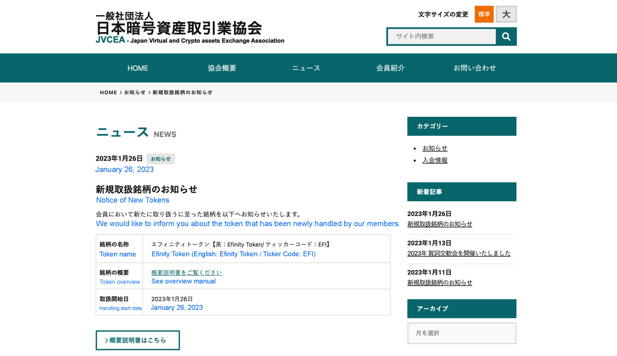Open the 2023年 賀詞交歓会を開催いたしました article
This screenshot has width=617, height=356.
[459, 253]
